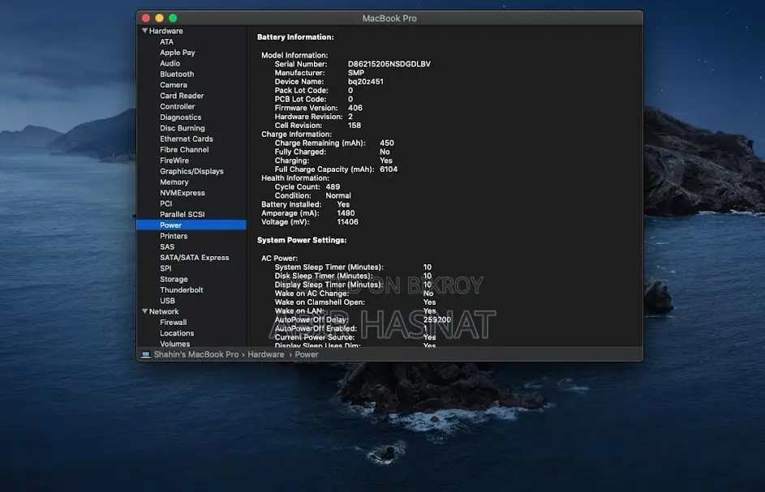Click AutoPowerOff Delay value 259200
This screenshot has width=765, height=492.
(x=436, y=320)
